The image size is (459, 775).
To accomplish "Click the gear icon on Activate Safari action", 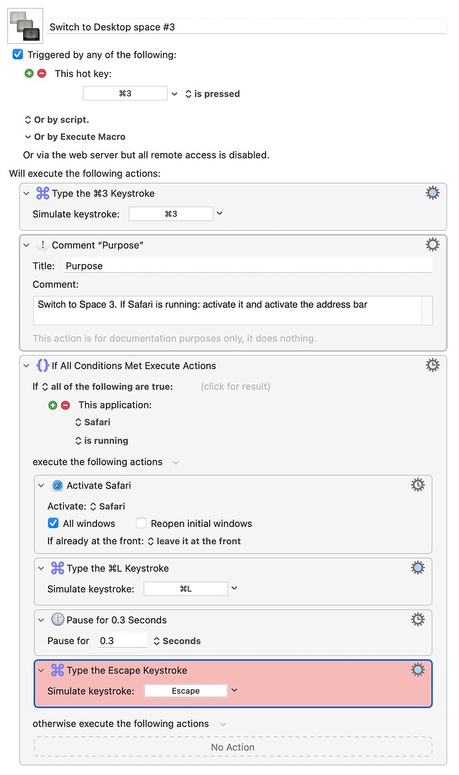I will (418, 484).
